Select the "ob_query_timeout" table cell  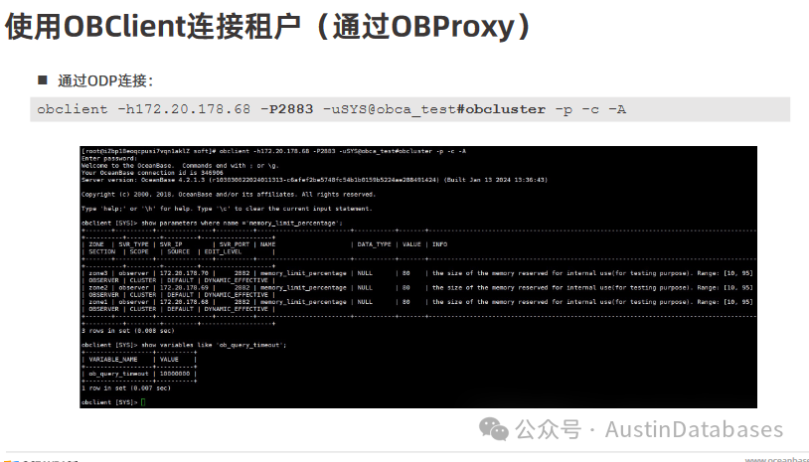[118, 374]
